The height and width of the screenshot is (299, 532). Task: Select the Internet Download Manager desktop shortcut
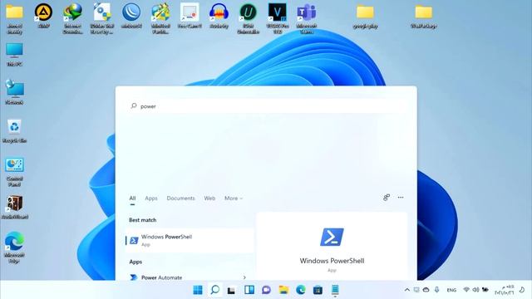[72, 18]
